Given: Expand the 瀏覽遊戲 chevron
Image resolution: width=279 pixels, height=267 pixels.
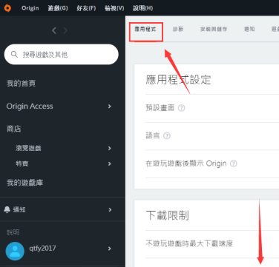Looking at the screenshot, I should (x=110, y=148).
